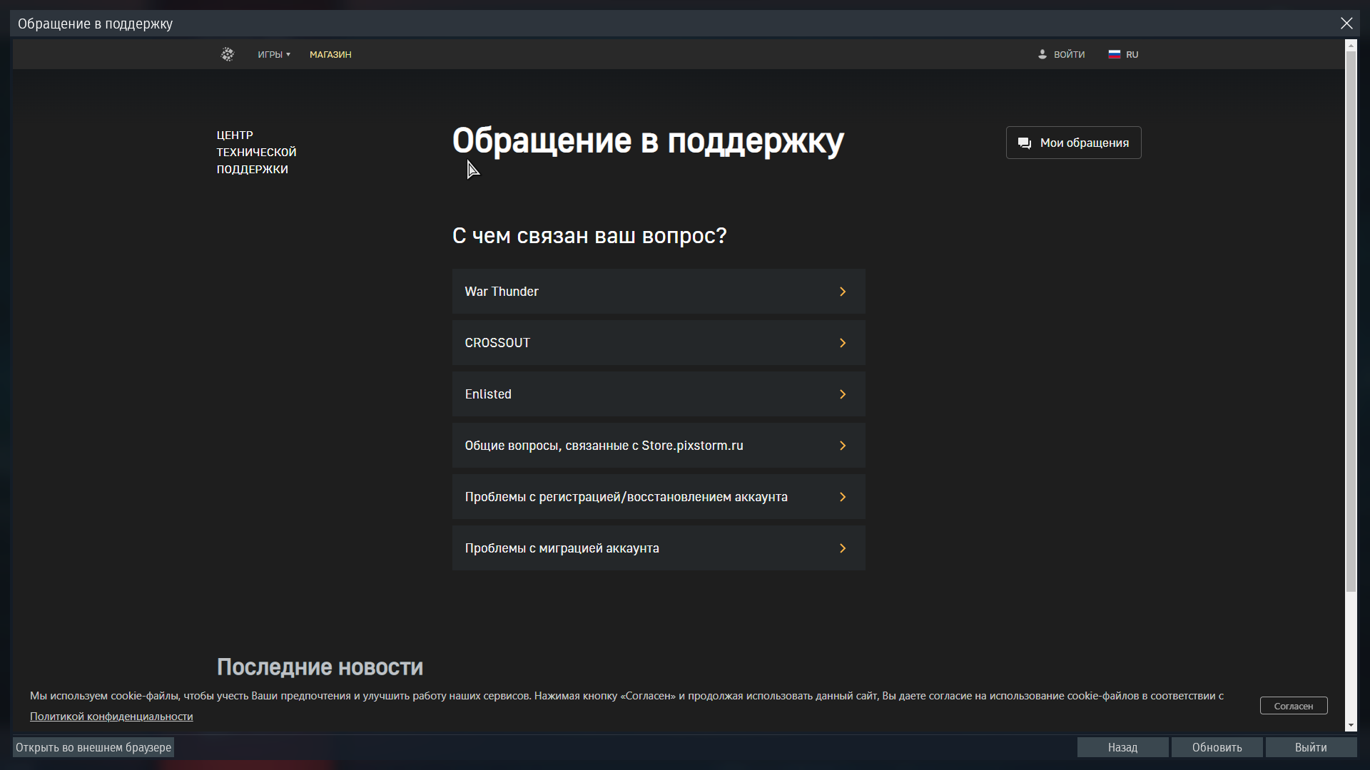Click the Russian flag language icon
This screenshot has width=1370, height=770.
coord(1114,54)
